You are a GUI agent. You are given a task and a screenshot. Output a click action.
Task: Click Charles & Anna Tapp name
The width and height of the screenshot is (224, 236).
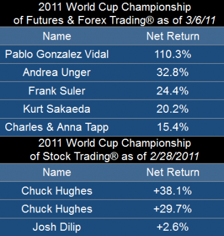coord(57,127)
